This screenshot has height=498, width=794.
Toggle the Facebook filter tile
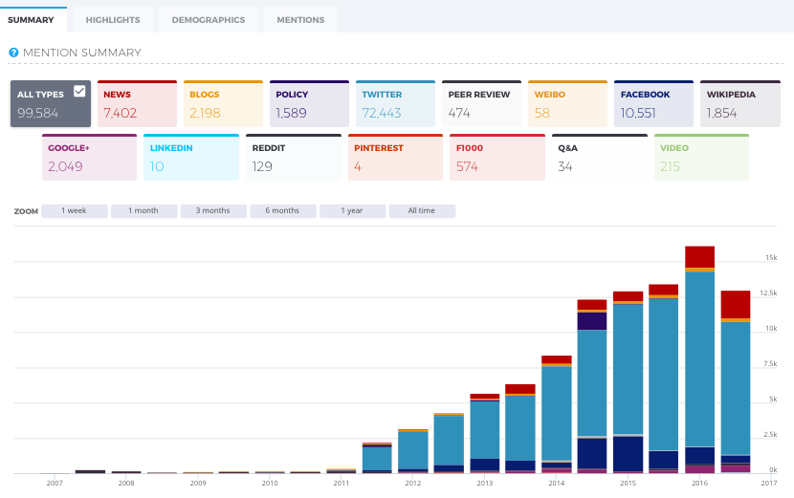[x=653, y=104]
